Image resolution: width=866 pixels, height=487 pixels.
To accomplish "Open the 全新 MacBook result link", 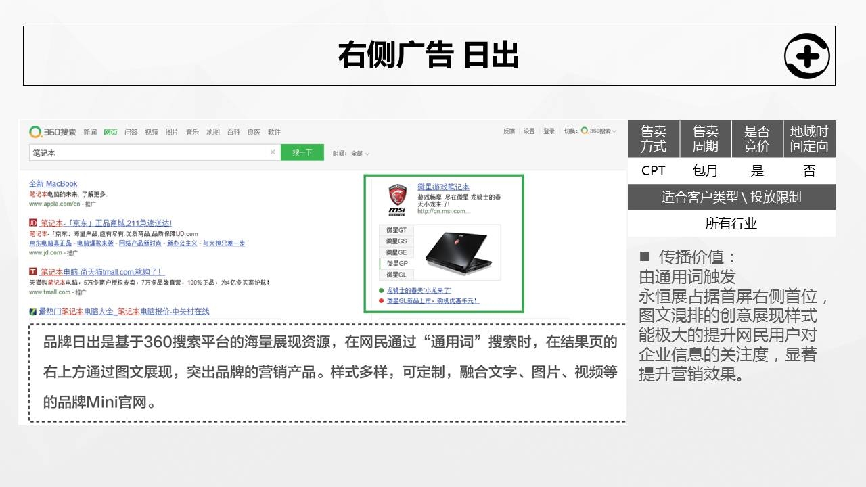I will tap(53, 183).
